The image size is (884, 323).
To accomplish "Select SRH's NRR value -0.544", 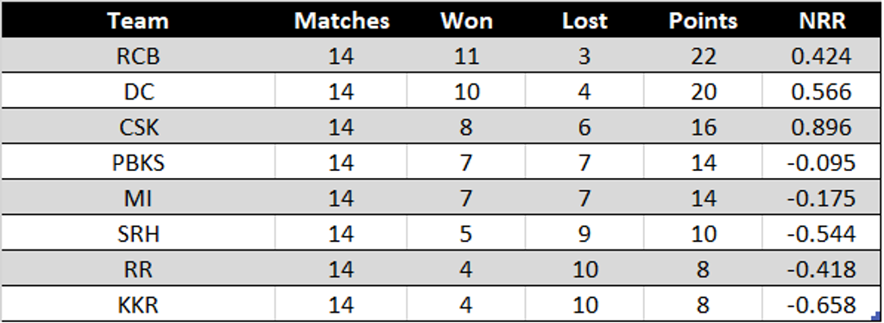I will (x=822, y=234).
